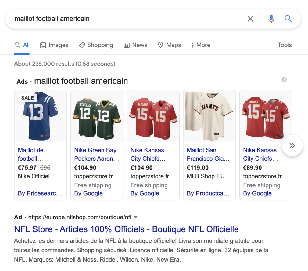Click the green Rodgers 12 jersey image
308x271 pixels.
coord(97,116)
